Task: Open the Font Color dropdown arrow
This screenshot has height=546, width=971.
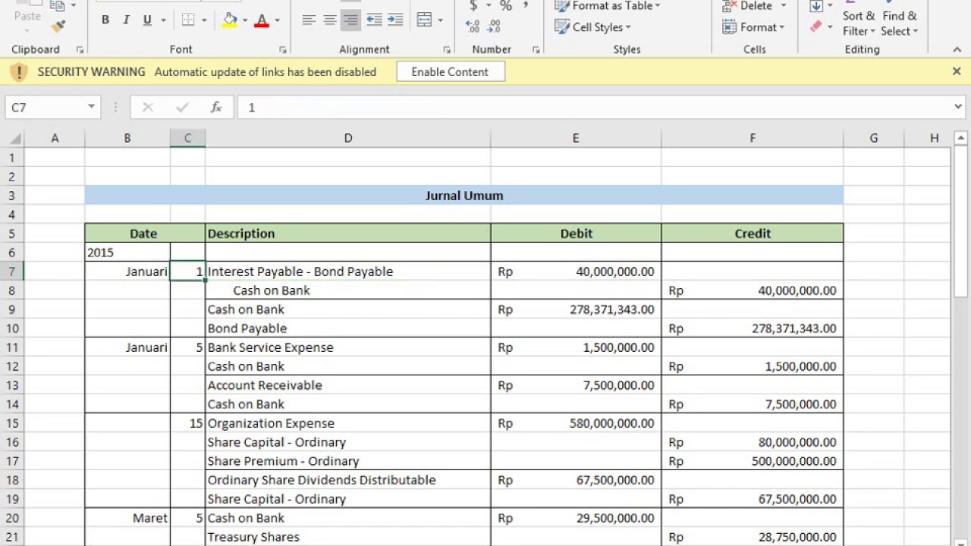Action: click(278, 20)
